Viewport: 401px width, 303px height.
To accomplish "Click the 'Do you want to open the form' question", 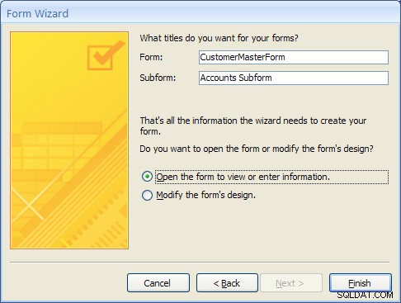I will click(257, 149).
